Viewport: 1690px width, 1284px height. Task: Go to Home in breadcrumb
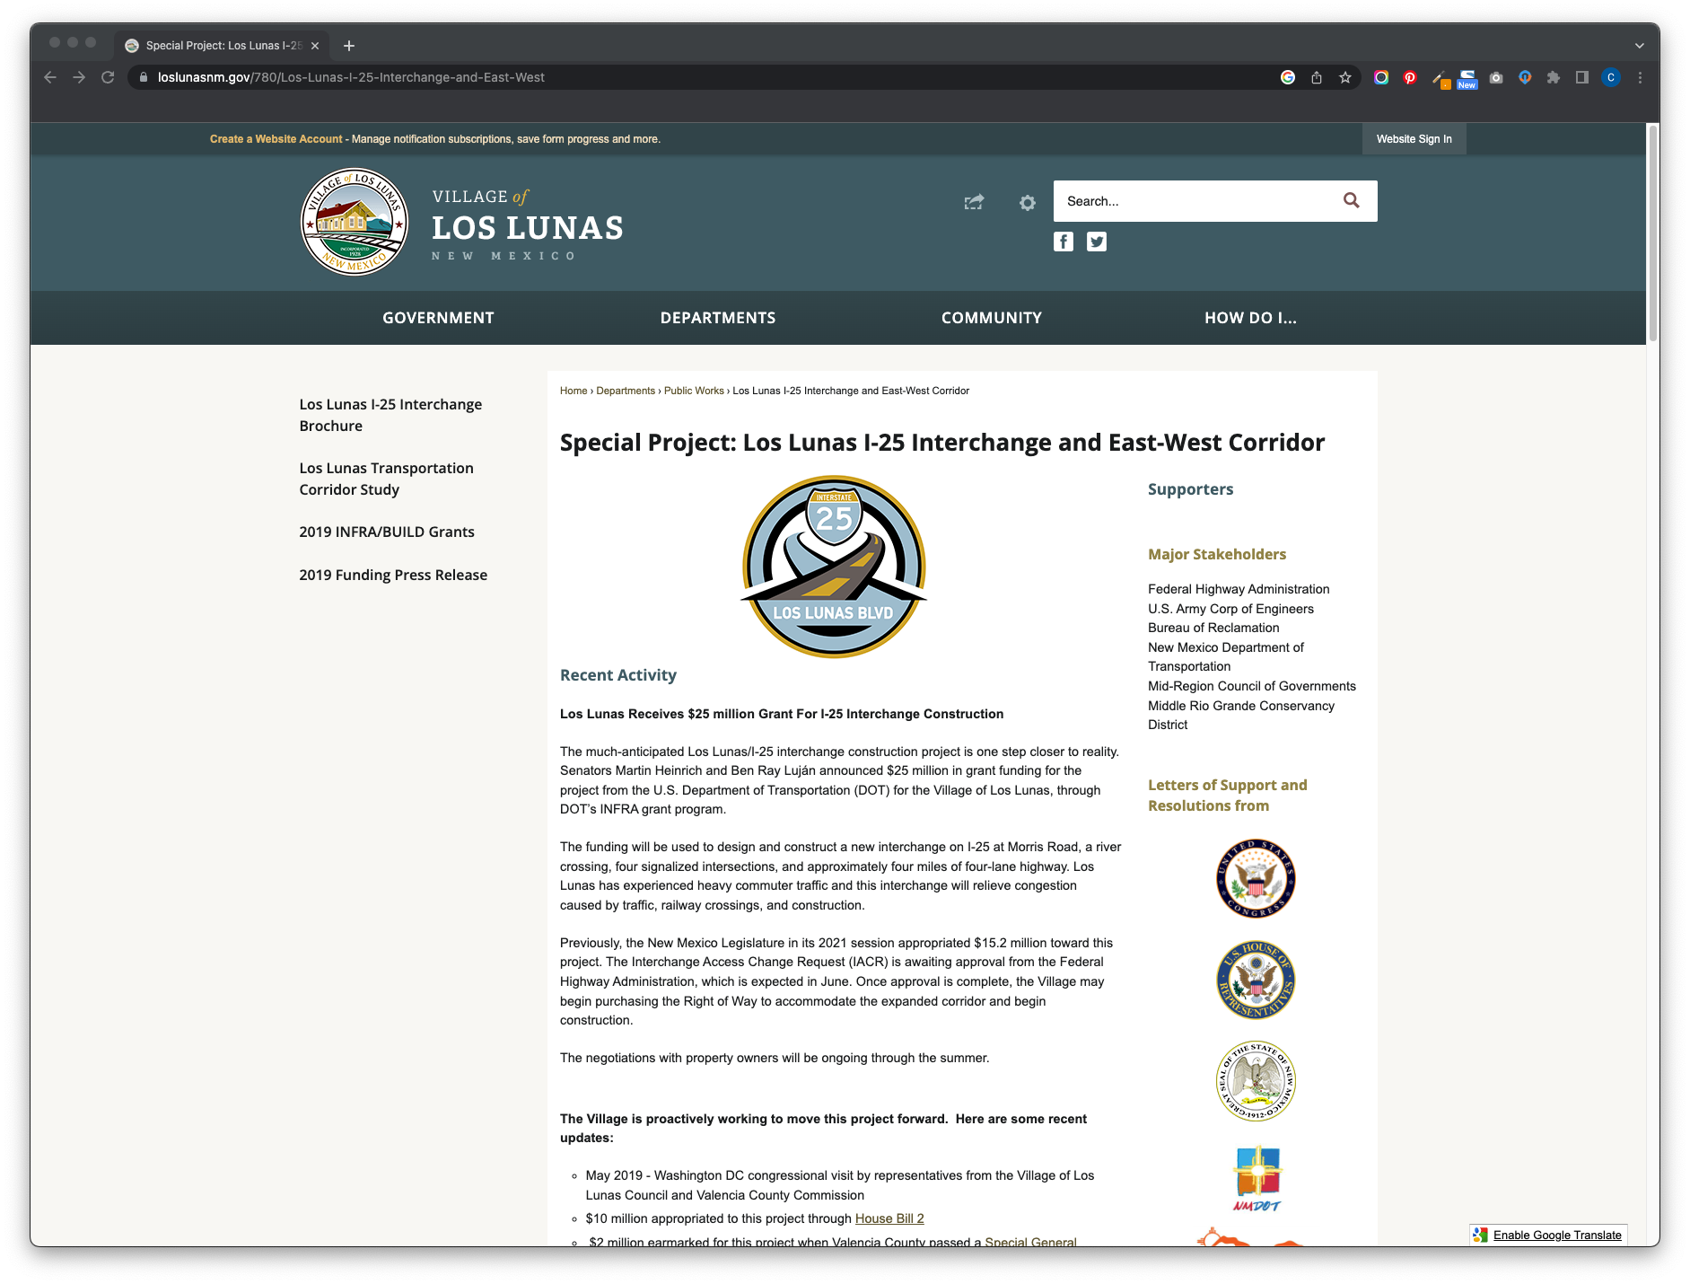coord(574,391)
